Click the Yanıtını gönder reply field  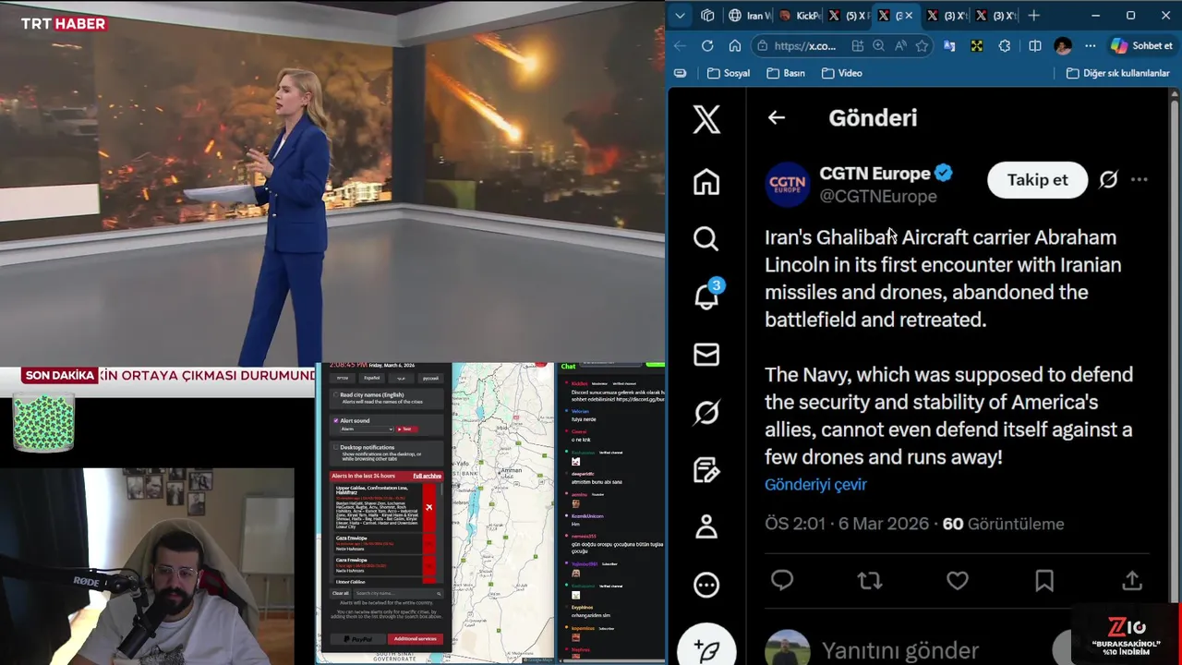(900, 650)
